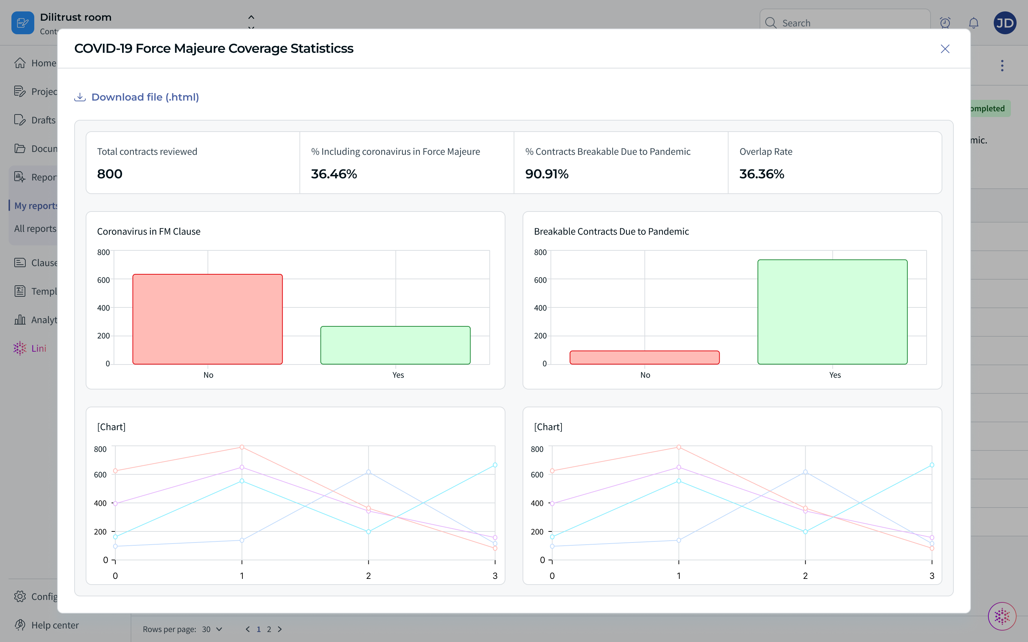Screen dimensions: 1028x642
Task: Click red No bar in Breakable Contracts chart
Action: (644, 357)
